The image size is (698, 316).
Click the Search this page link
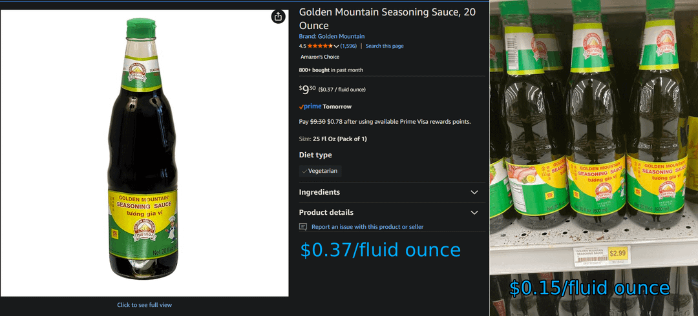[x=385, y=46]
